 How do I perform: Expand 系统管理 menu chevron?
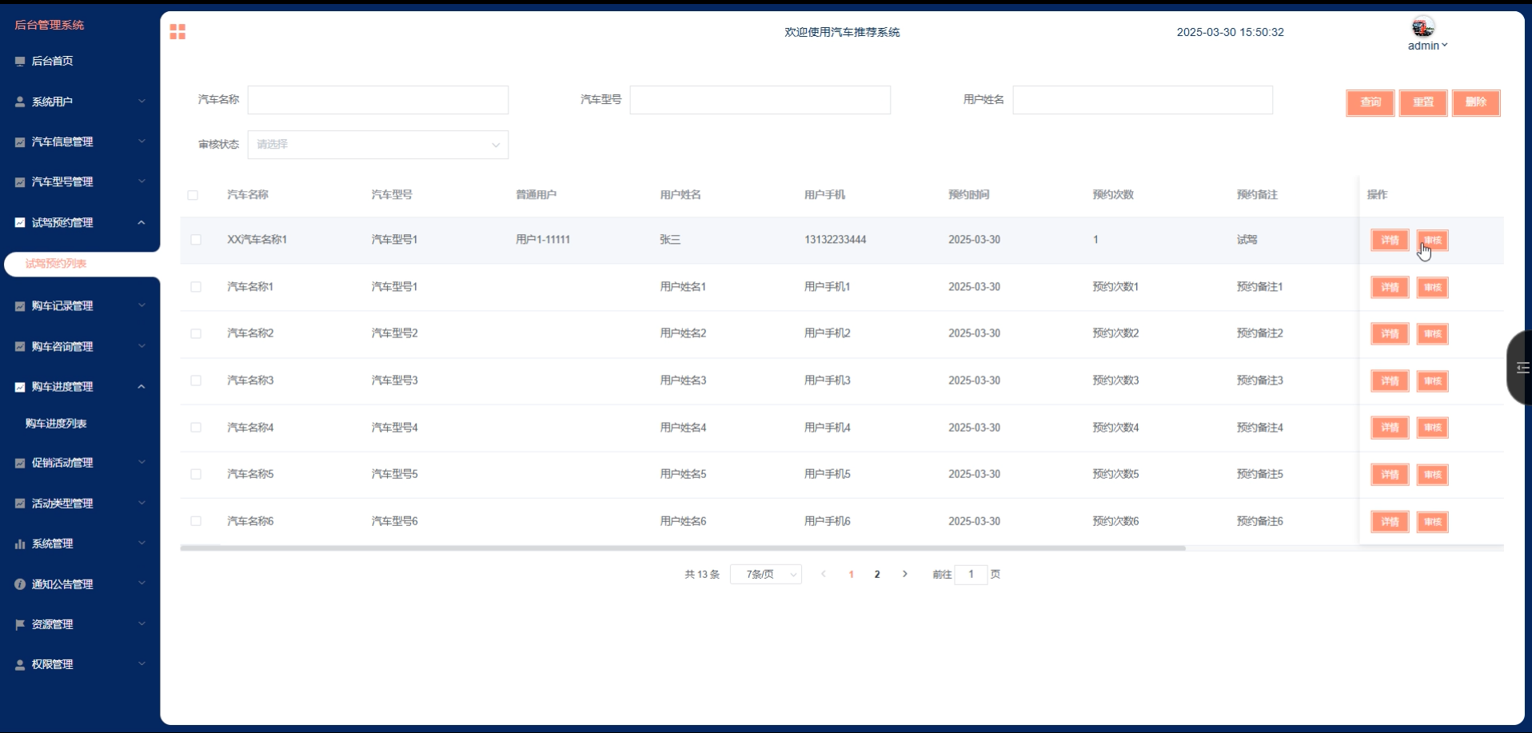[142, 544]
